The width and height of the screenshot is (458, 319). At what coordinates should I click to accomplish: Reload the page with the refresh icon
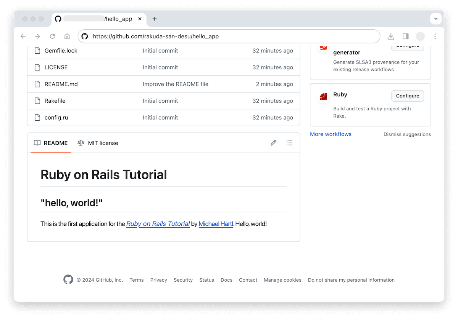52,37
